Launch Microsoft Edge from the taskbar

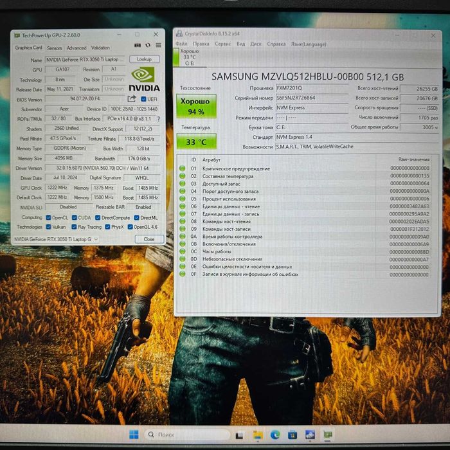click(x=275, y=435)
